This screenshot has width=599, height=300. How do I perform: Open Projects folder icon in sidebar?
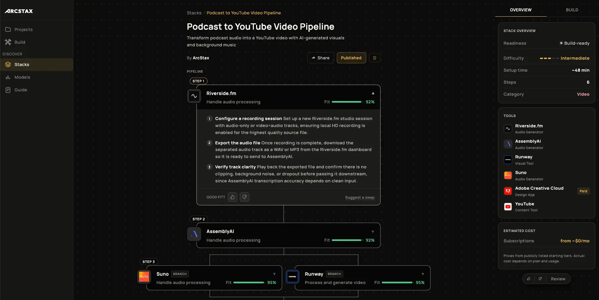(8, 29)
